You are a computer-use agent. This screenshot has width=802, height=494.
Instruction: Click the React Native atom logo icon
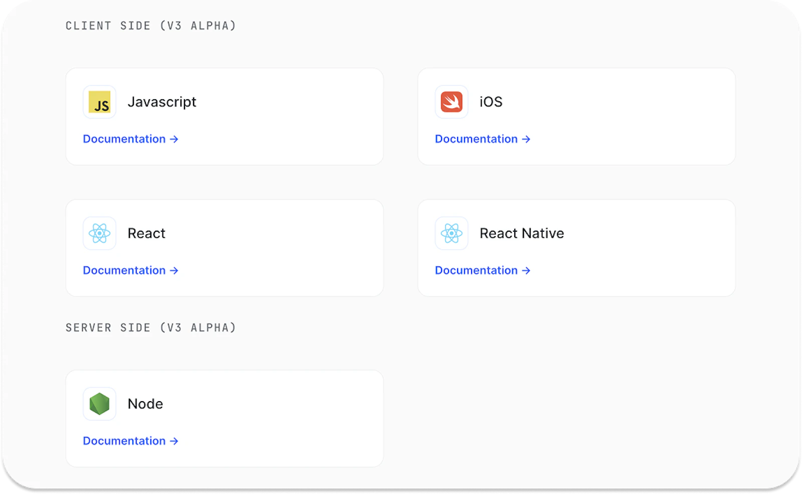pos(451,233)
